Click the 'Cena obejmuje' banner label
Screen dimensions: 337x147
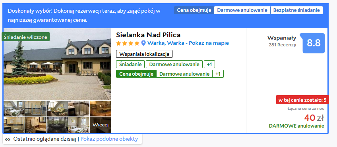(194, 10)
